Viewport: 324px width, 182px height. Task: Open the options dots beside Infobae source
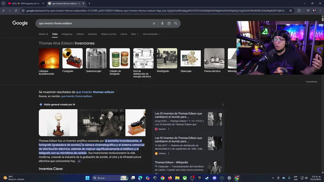click(x=168, y=153)
